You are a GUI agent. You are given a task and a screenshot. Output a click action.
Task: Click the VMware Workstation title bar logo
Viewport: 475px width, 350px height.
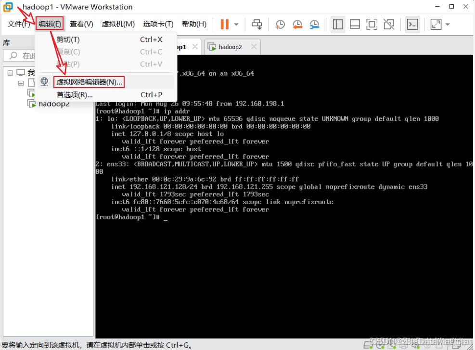click(8, 7)
